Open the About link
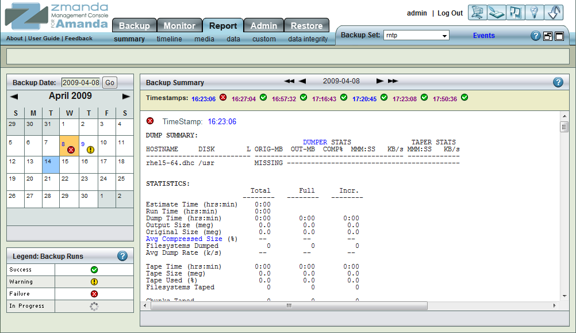The image size is (576, 333). click(14, 38)
